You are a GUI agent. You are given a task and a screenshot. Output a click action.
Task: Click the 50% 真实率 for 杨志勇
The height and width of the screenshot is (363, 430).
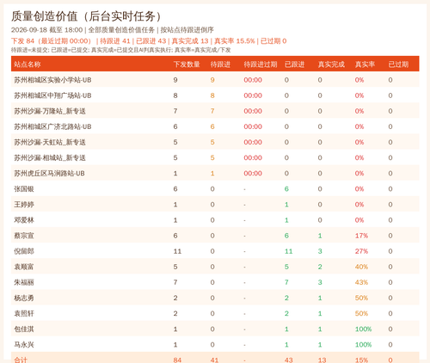[x=361, y=298]
